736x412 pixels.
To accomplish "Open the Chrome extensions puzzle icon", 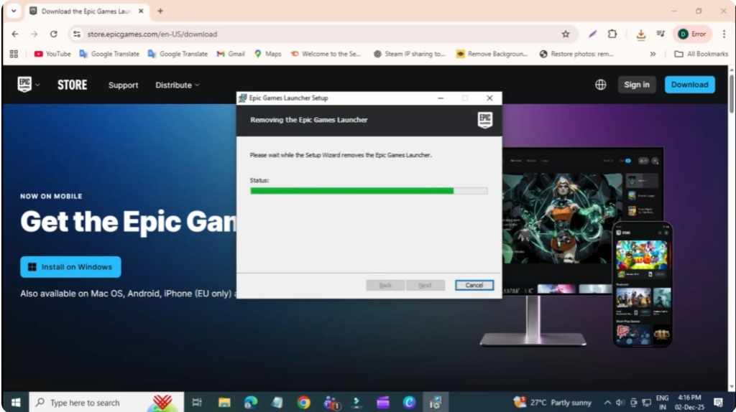I will [612, 34].
